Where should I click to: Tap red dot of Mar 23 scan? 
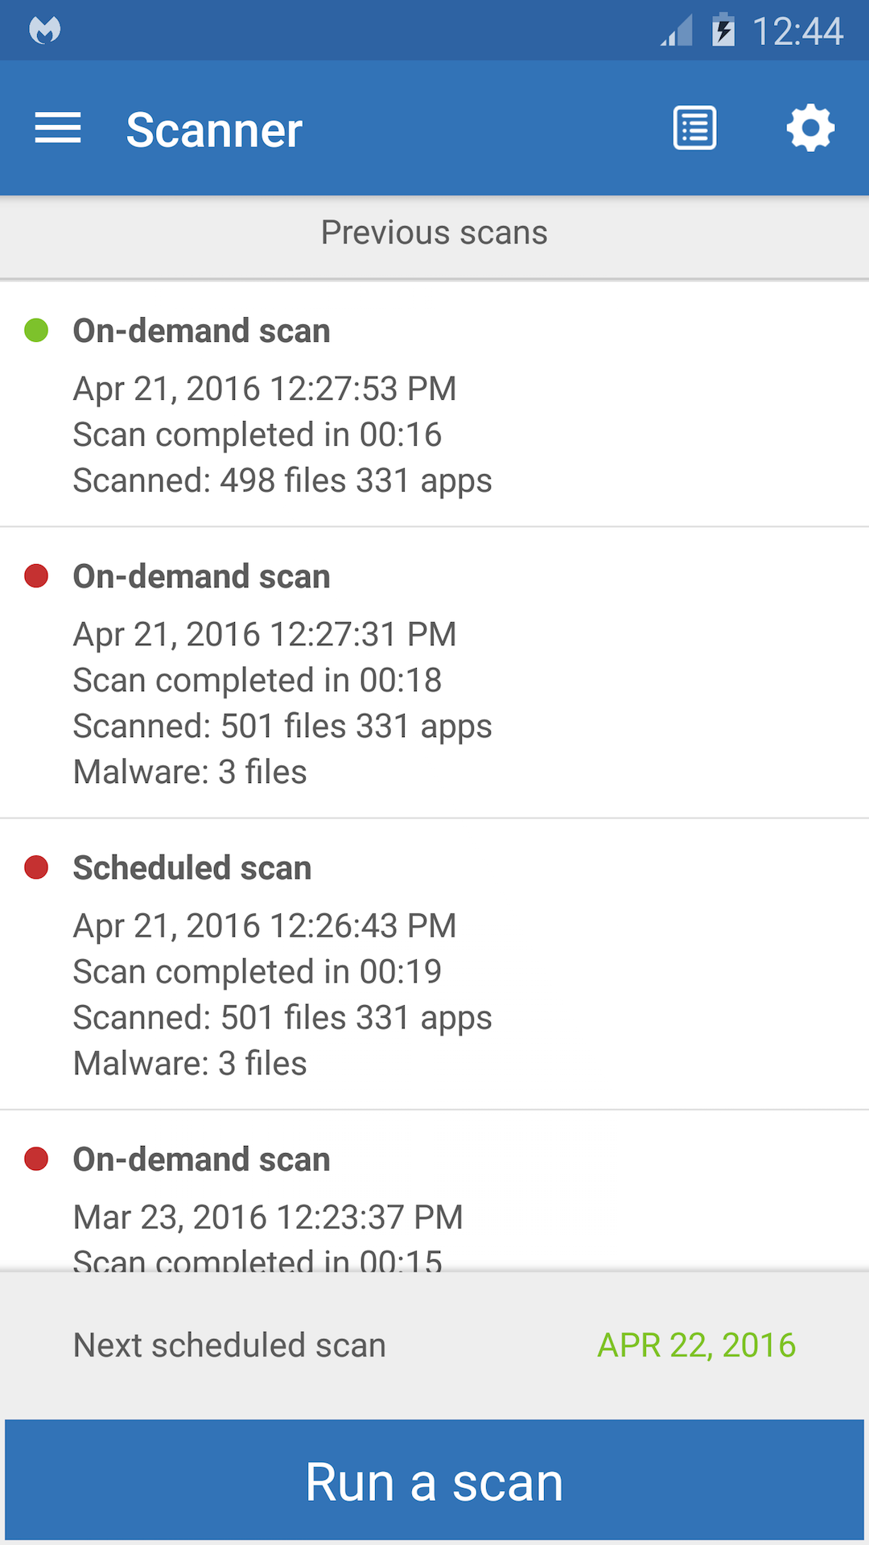[36, 1159]
